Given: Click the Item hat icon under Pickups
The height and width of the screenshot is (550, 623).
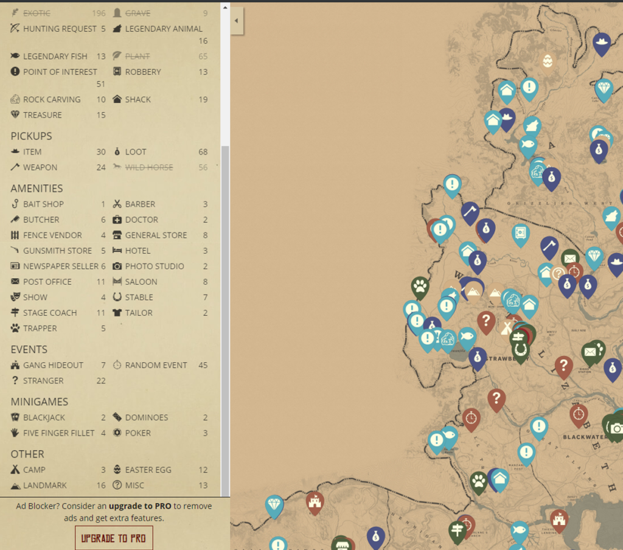Looking at the screenshot, I should pyautogui.click(x=15, y=152).
